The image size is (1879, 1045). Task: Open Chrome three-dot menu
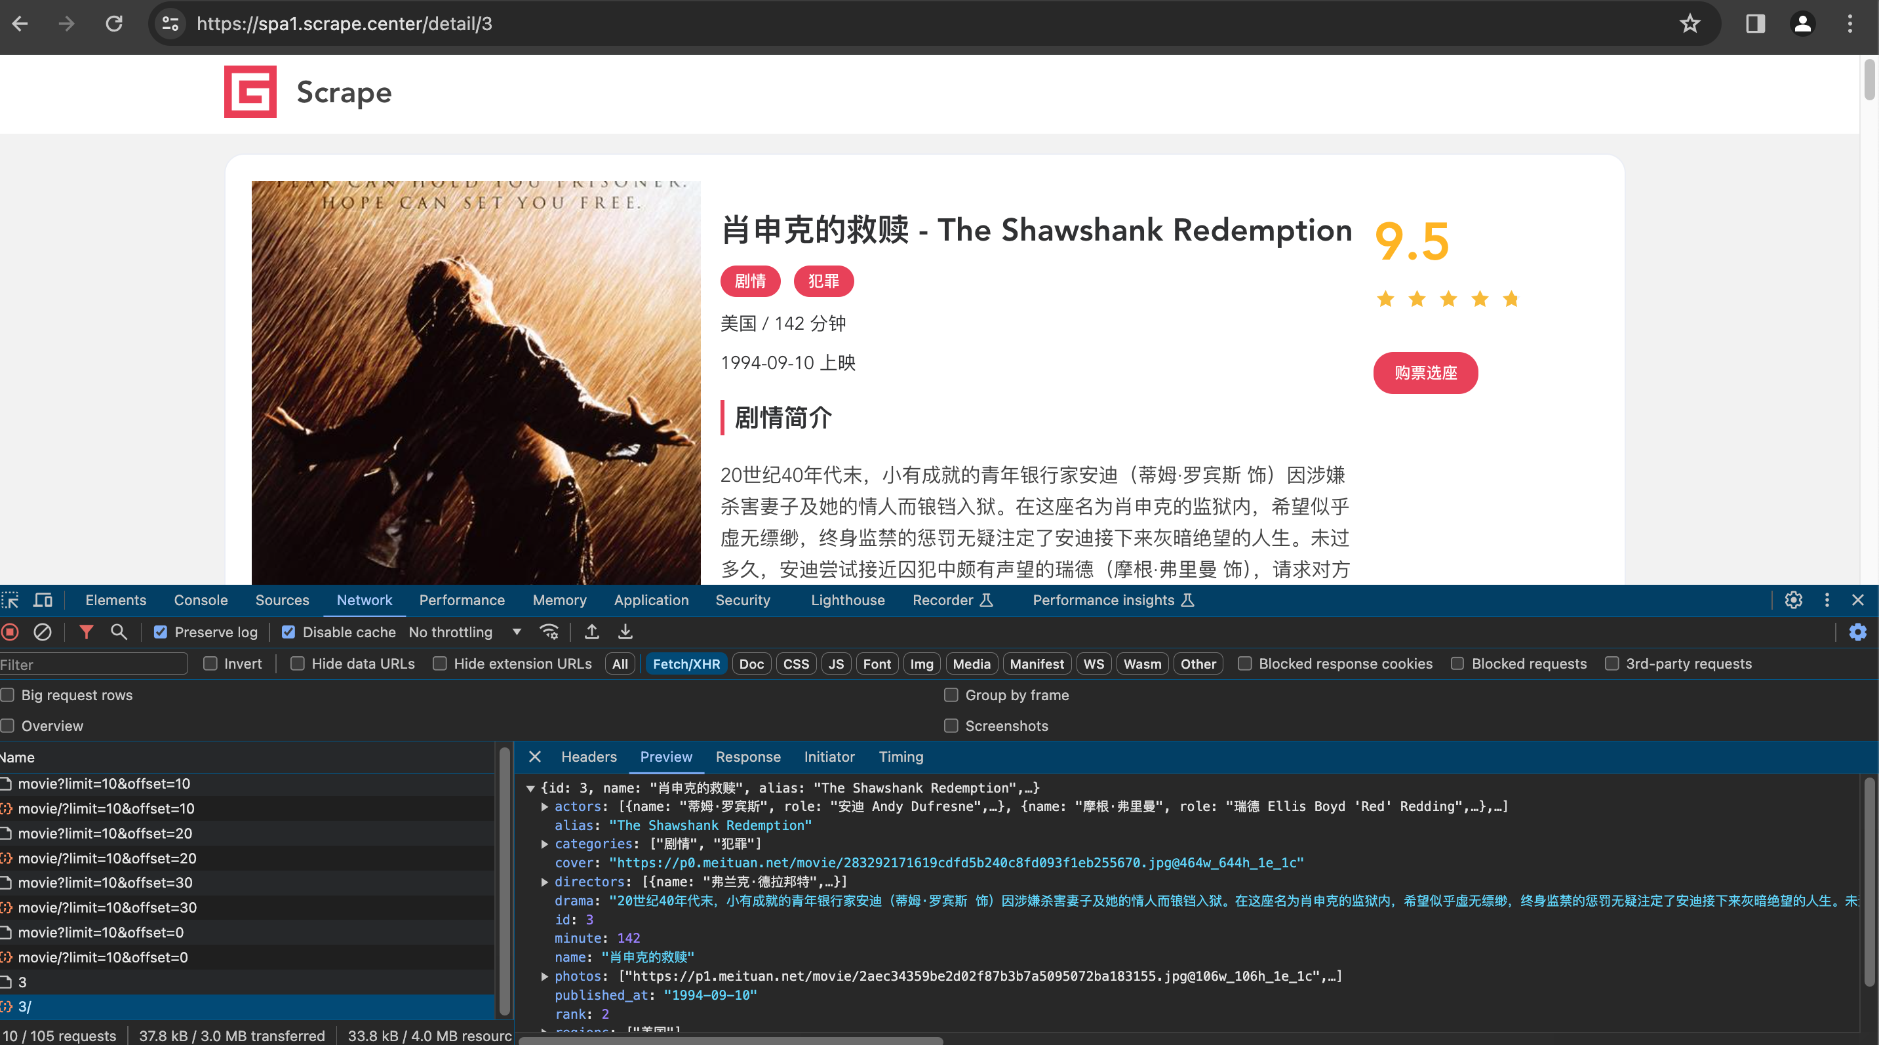pyautogui.click(x=1849, y=24)
